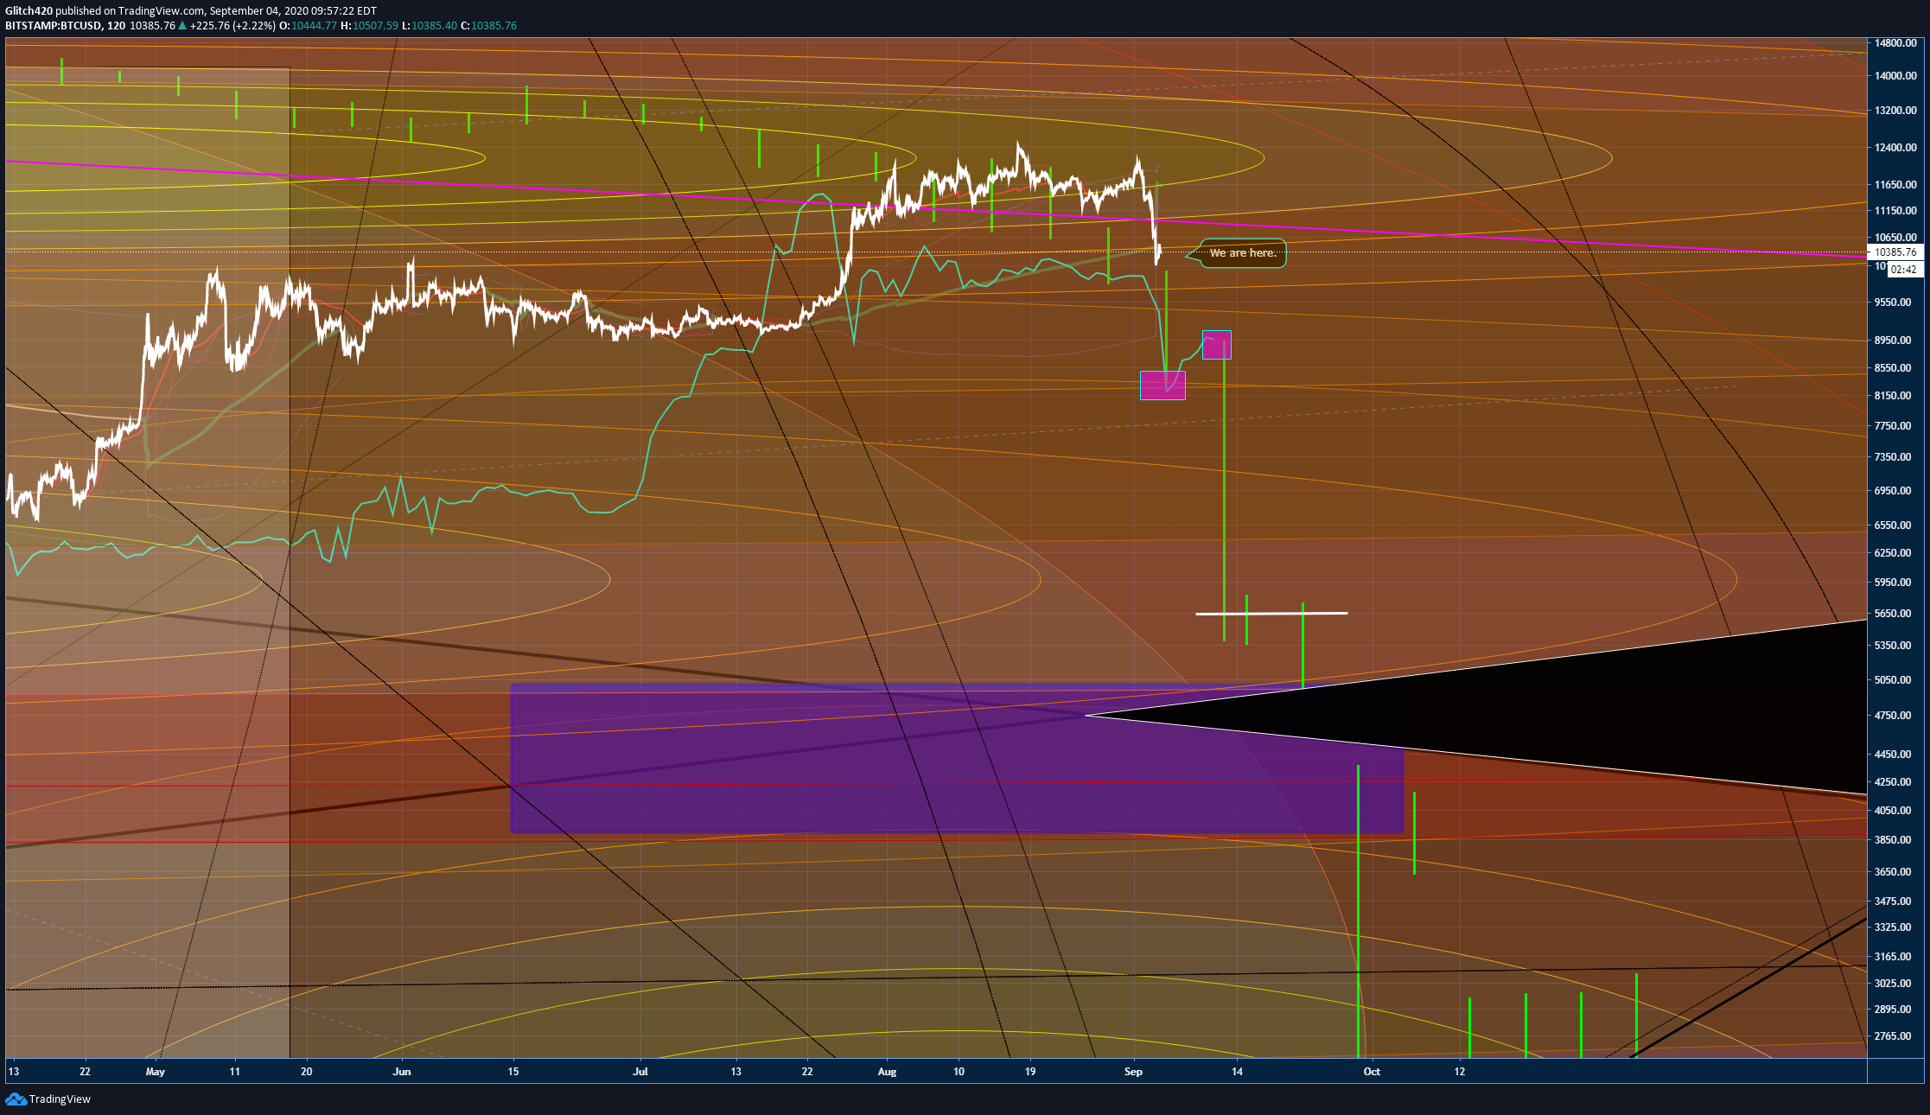Click the 3650.00 price axis label
Screen dimensions: 1930x1115
pyautogui.click(x=1892, y=872)
